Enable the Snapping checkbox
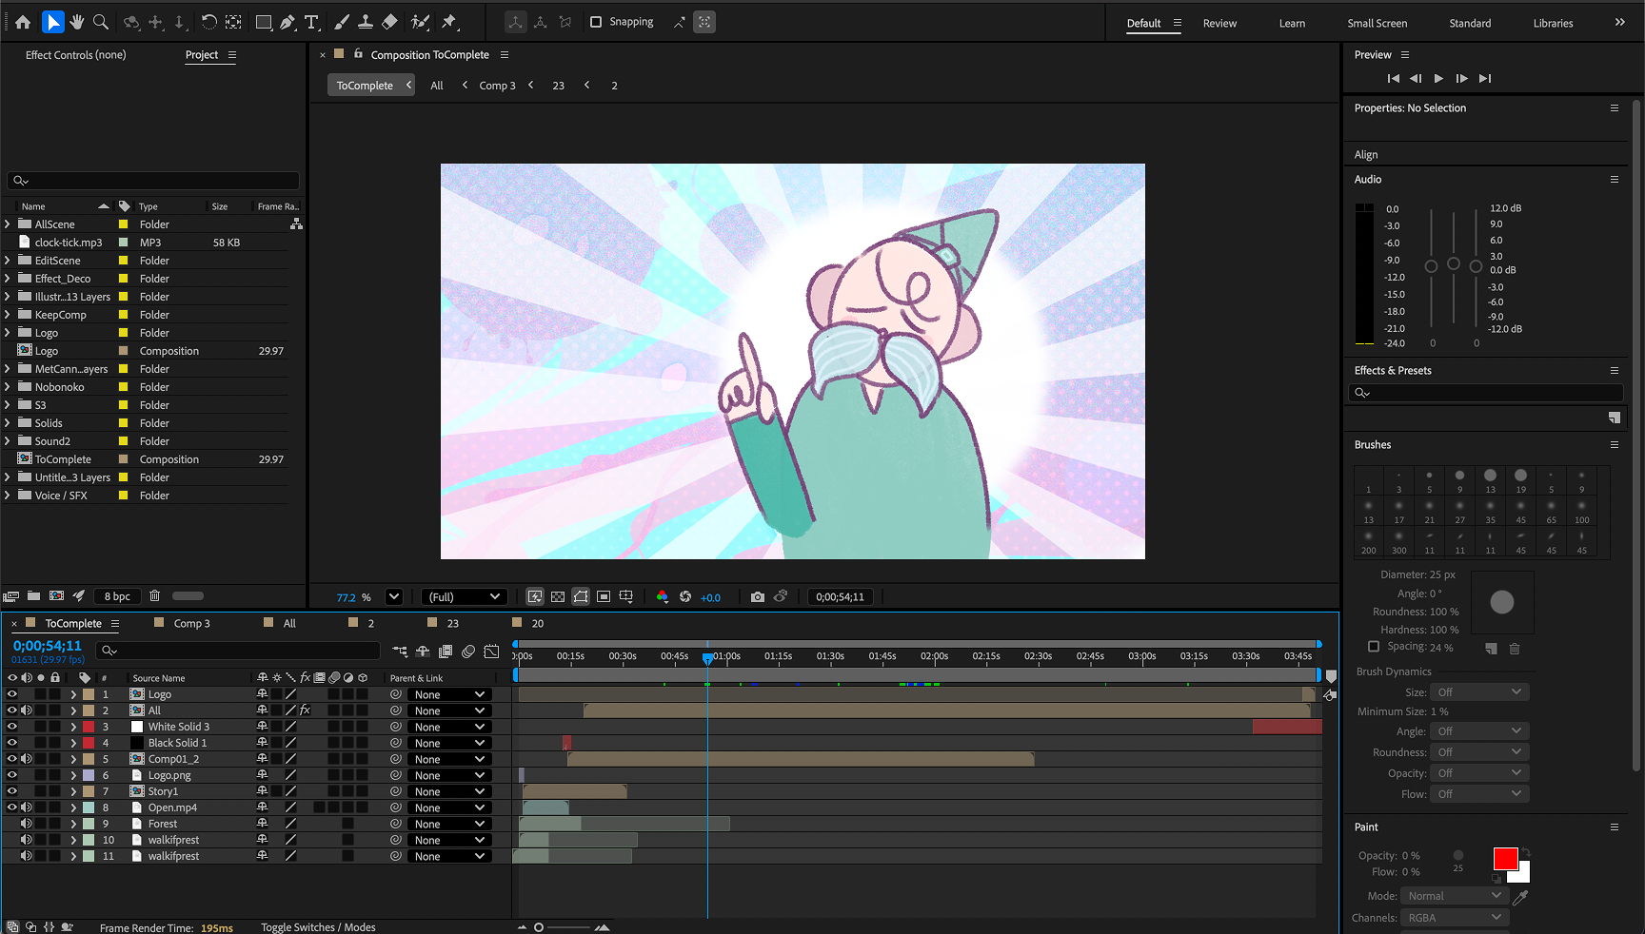The height and width of the screenshot is (934, 1645). tap(596, 22)
